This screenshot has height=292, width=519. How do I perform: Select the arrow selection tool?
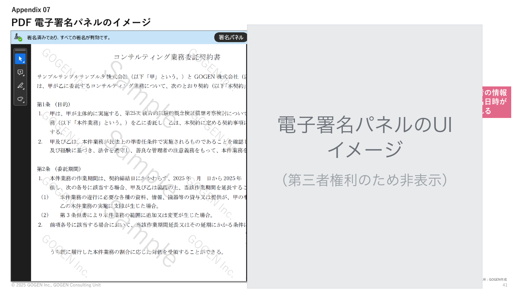tap(20, 59)
